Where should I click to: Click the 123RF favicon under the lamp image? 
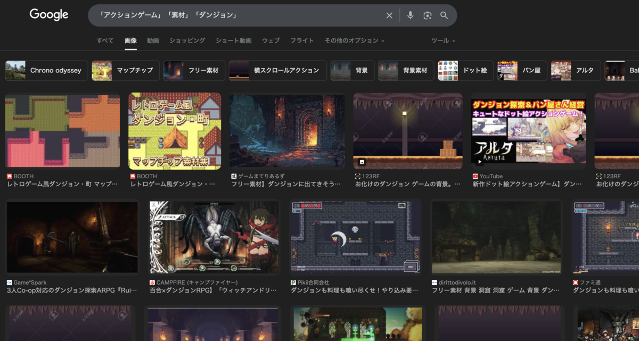click(x=358, y=176)
